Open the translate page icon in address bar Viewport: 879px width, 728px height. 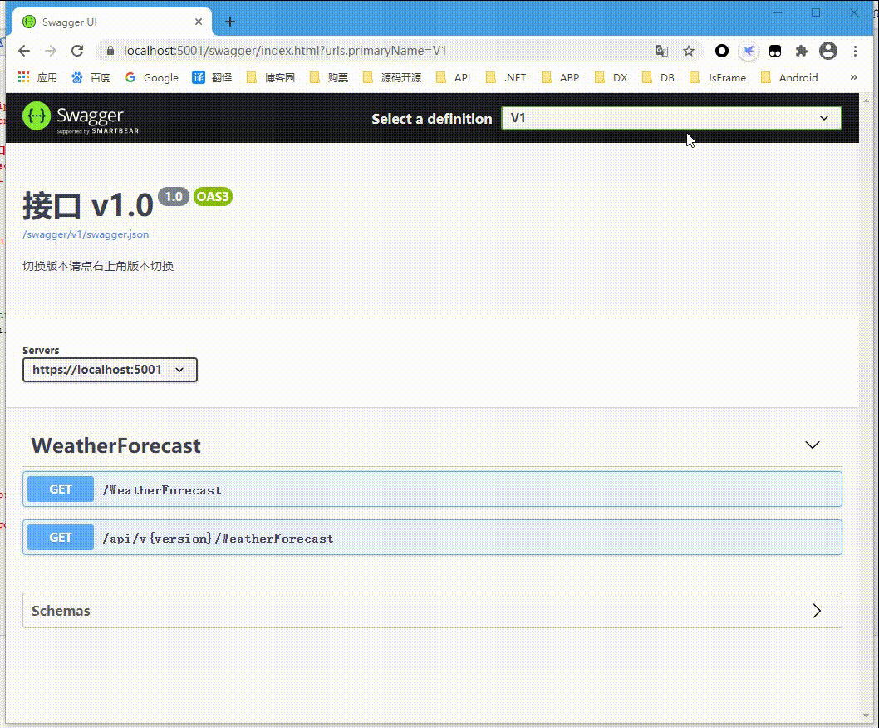(x=662, y=51)
